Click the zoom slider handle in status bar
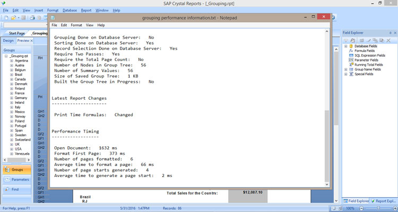The height and width of the screenshot is (212, 398). pos(378,208)
